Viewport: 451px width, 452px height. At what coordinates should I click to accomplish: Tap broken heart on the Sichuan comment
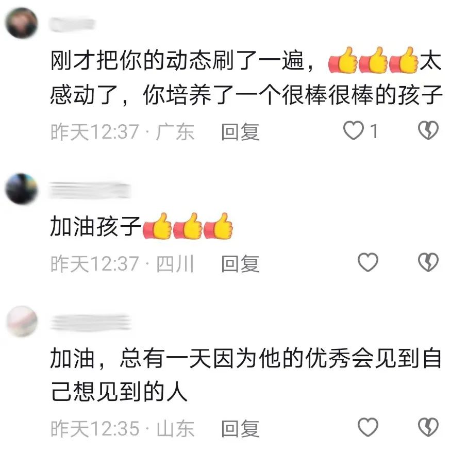tap(428, 262)
